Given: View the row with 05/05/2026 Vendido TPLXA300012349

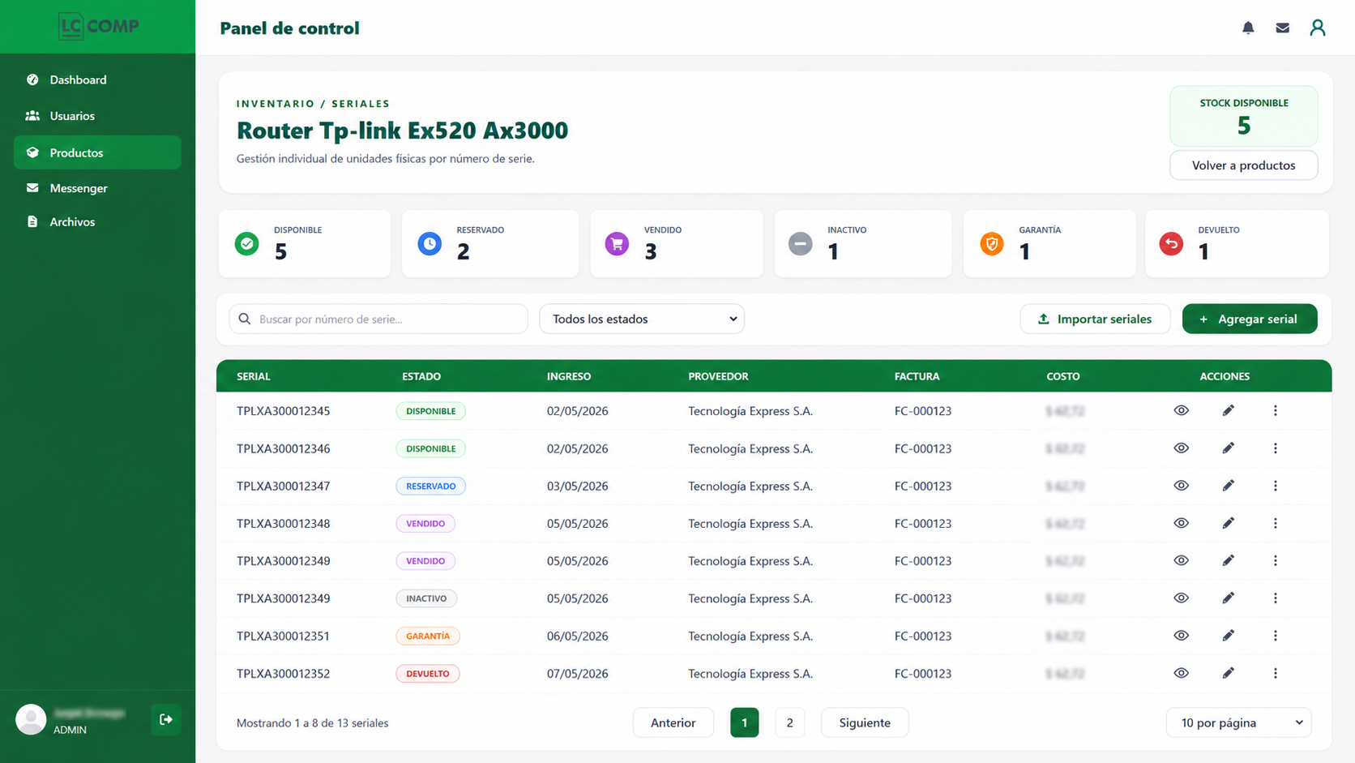Looking at the screenshot, I should pyautogui.click(x=1182, y=560).
